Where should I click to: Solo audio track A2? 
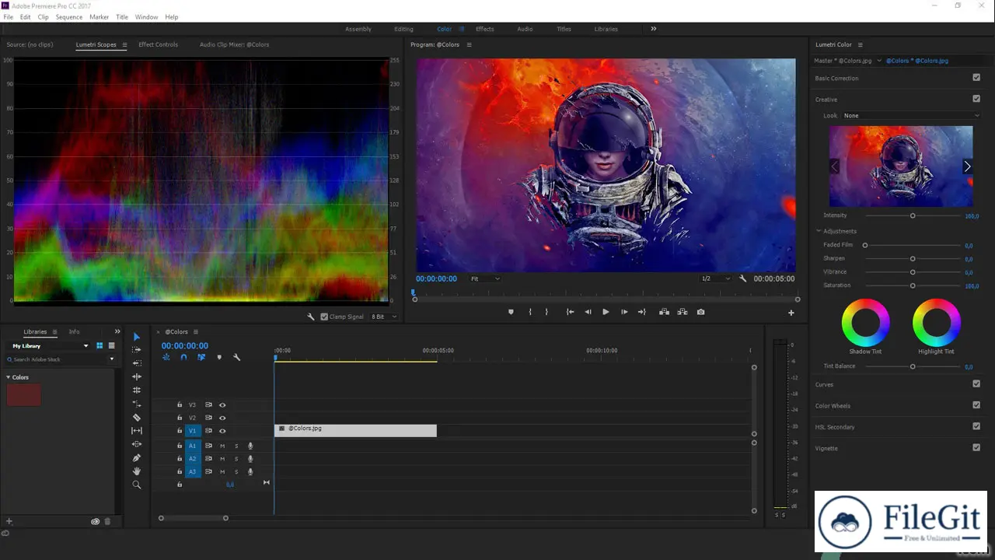click(236, 459)
